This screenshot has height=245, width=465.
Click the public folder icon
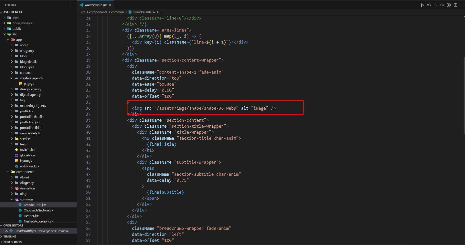pos(9,29)
